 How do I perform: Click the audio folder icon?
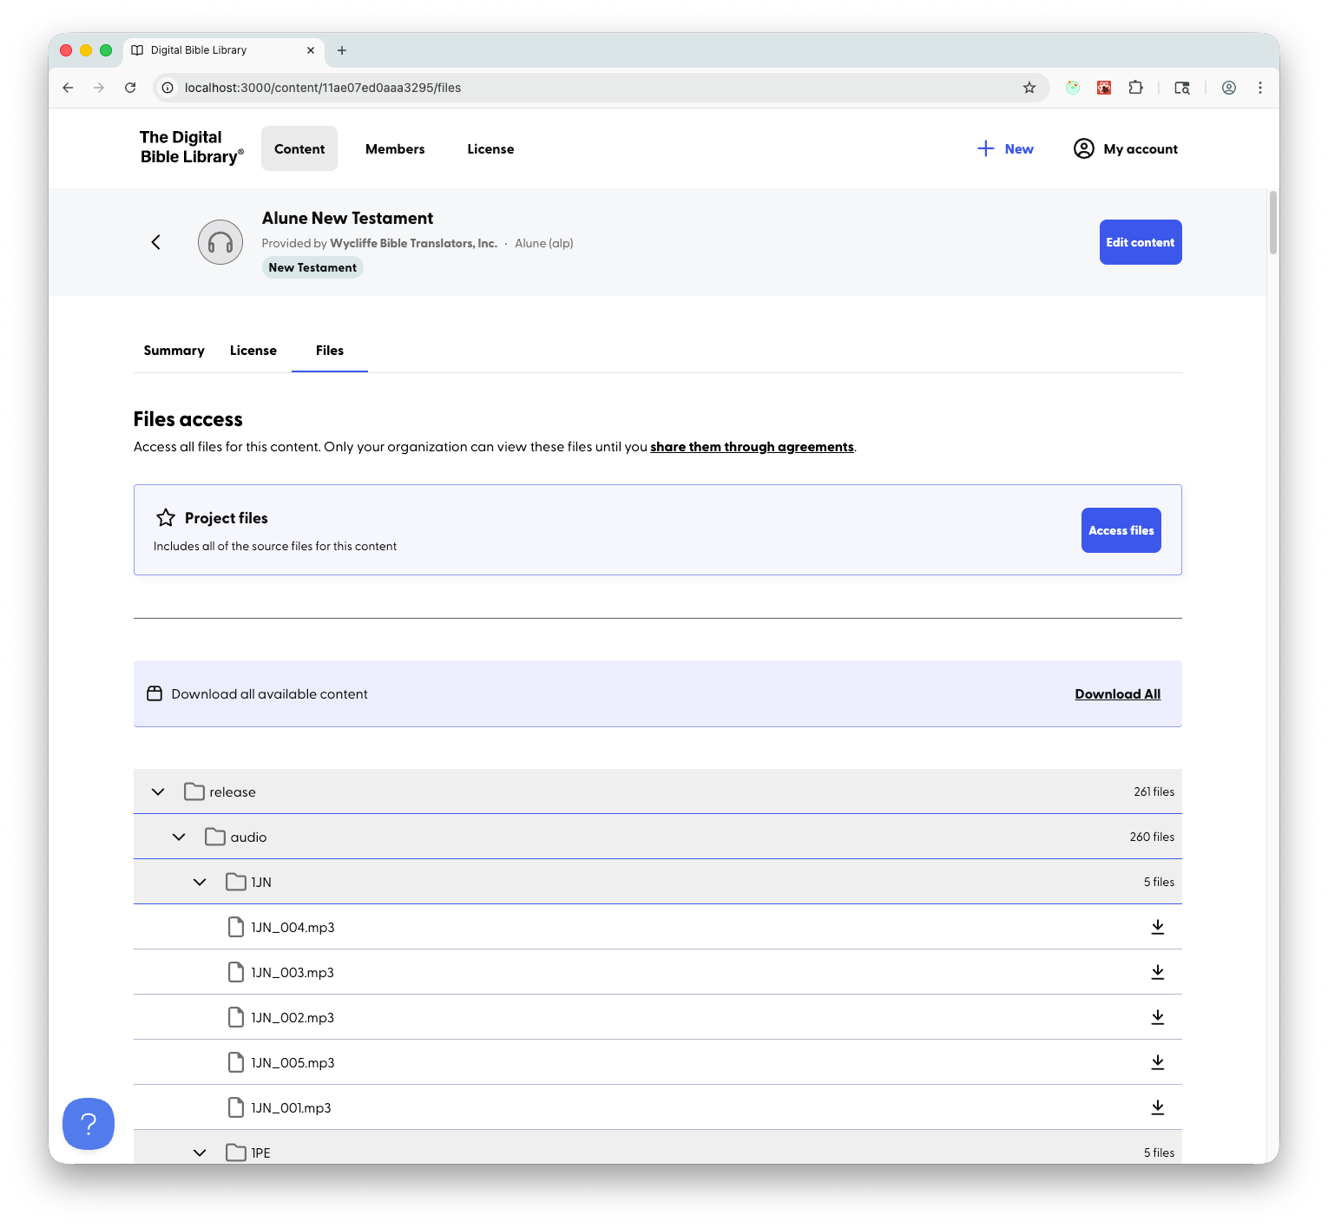215,837
